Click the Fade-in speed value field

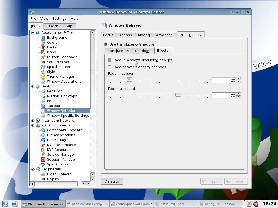[x=224, y=80]
